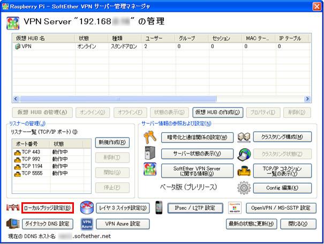Open ダイナミック DNS 設定
The height and width of the screenshot is (244, 324).
[x=48, y=224]
